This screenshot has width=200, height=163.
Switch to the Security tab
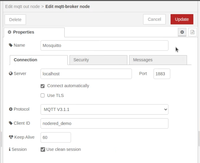(x=98, y=60)
